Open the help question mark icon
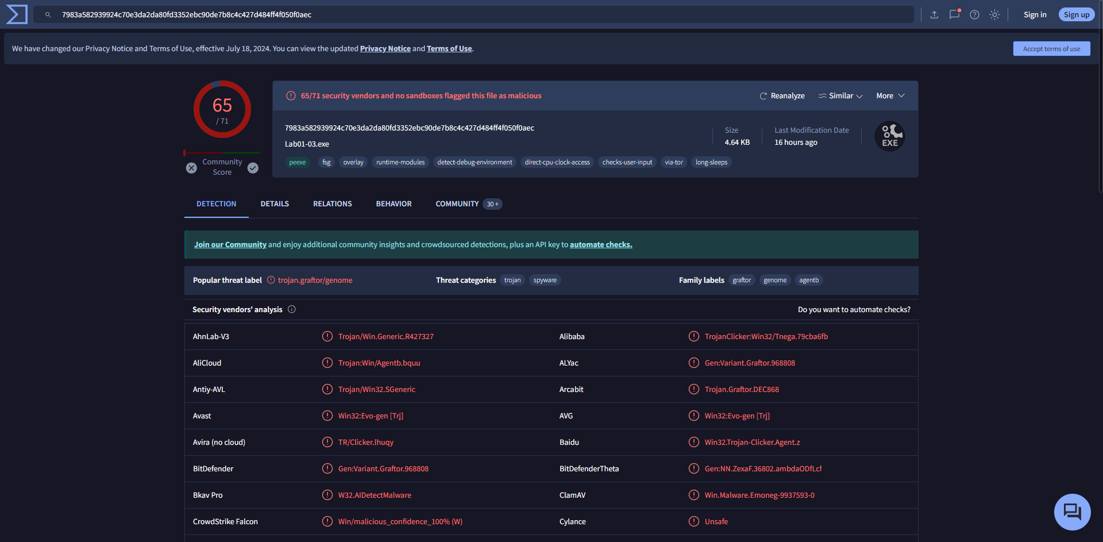The width and height of the screenshot is (1103, 542). point(974,15)
